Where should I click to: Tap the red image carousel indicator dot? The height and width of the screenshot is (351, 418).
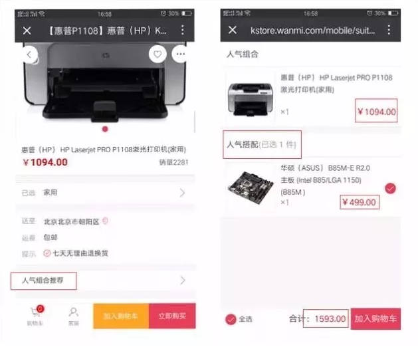105,129
